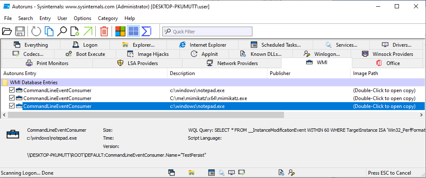The image size is (426, 178).
Task: Toggle the colorful Microsoft entries filter icon
Action: [x=120, y=31]
